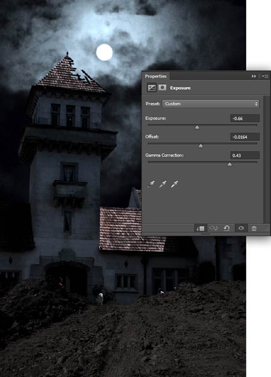
Task: Reset adjustment to defaults
Action: tap(227, 228)
